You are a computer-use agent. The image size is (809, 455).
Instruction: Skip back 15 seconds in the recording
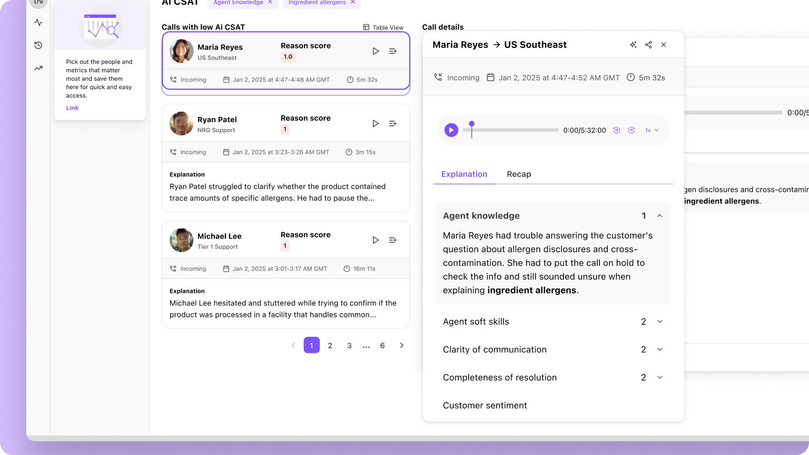click(616, 130)
